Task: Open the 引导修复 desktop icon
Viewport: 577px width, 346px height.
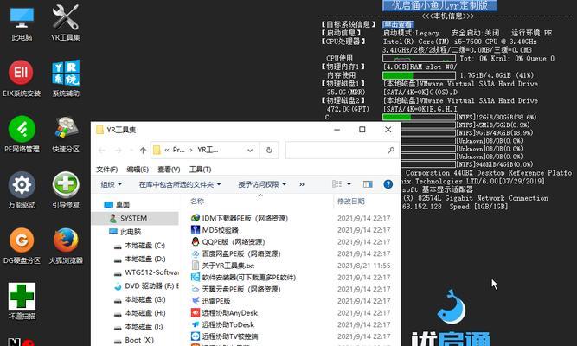Action: 66,190
